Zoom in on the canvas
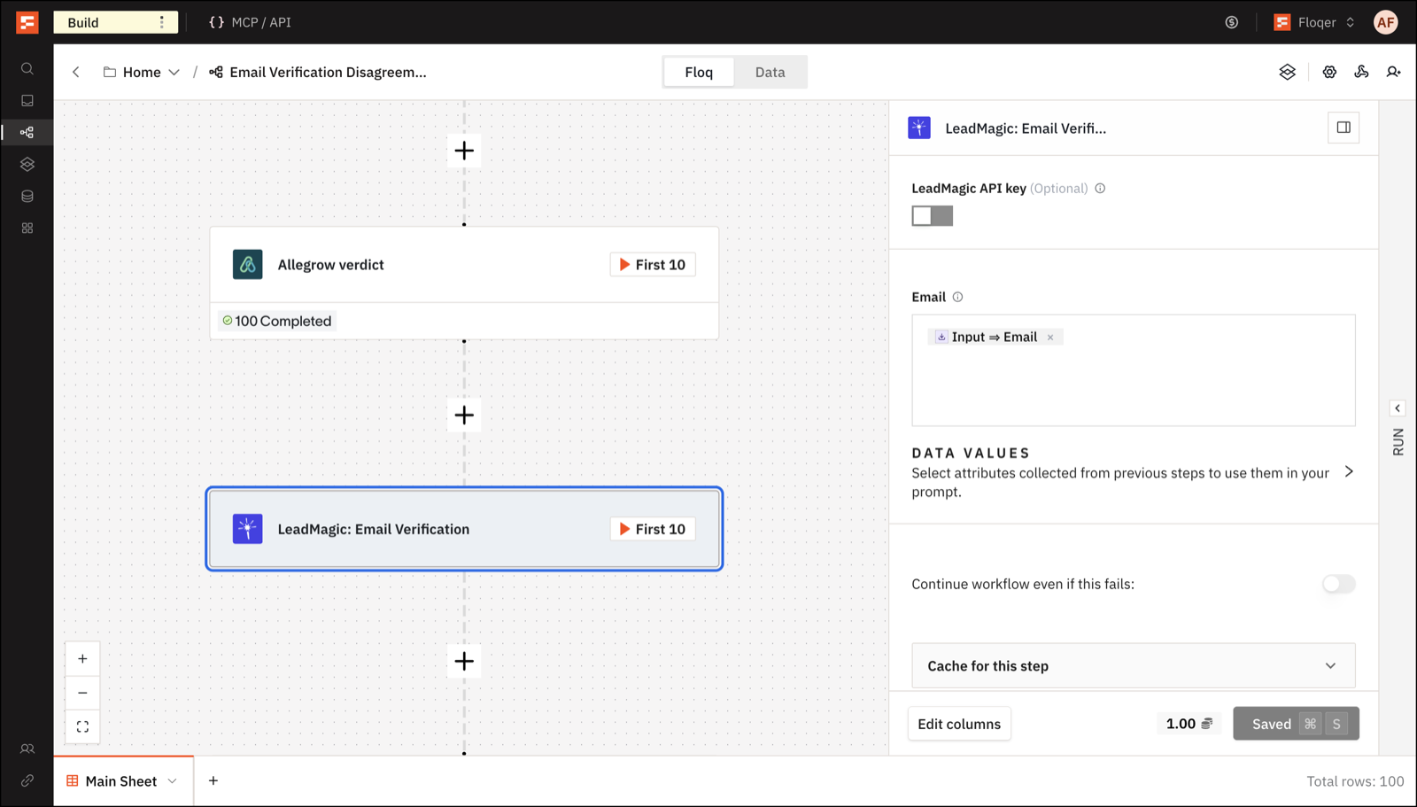 pos(82,659)
